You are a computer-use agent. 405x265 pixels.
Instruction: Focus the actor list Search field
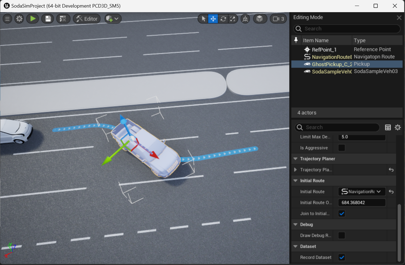point(347,29)
